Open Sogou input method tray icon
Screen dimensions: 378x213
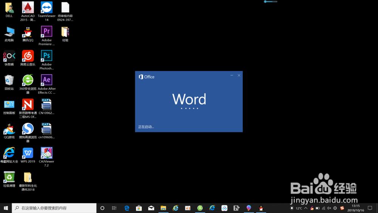(x=342, y=208)
